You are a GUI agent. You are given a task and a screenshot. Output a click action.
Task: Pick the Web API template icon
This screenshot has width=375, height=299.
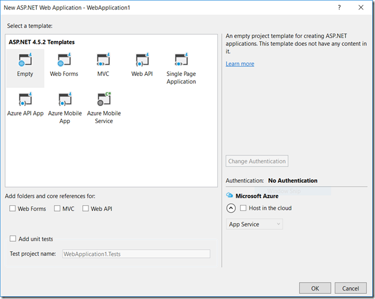pos(142,60)
